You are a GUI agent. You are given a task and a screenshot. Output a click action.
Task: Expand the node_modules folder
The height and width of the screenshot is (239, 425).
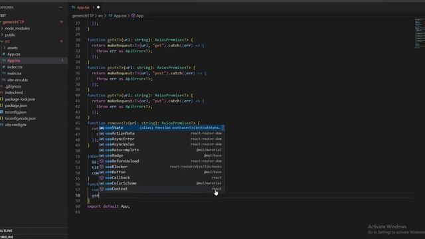(x=17, y=29)
